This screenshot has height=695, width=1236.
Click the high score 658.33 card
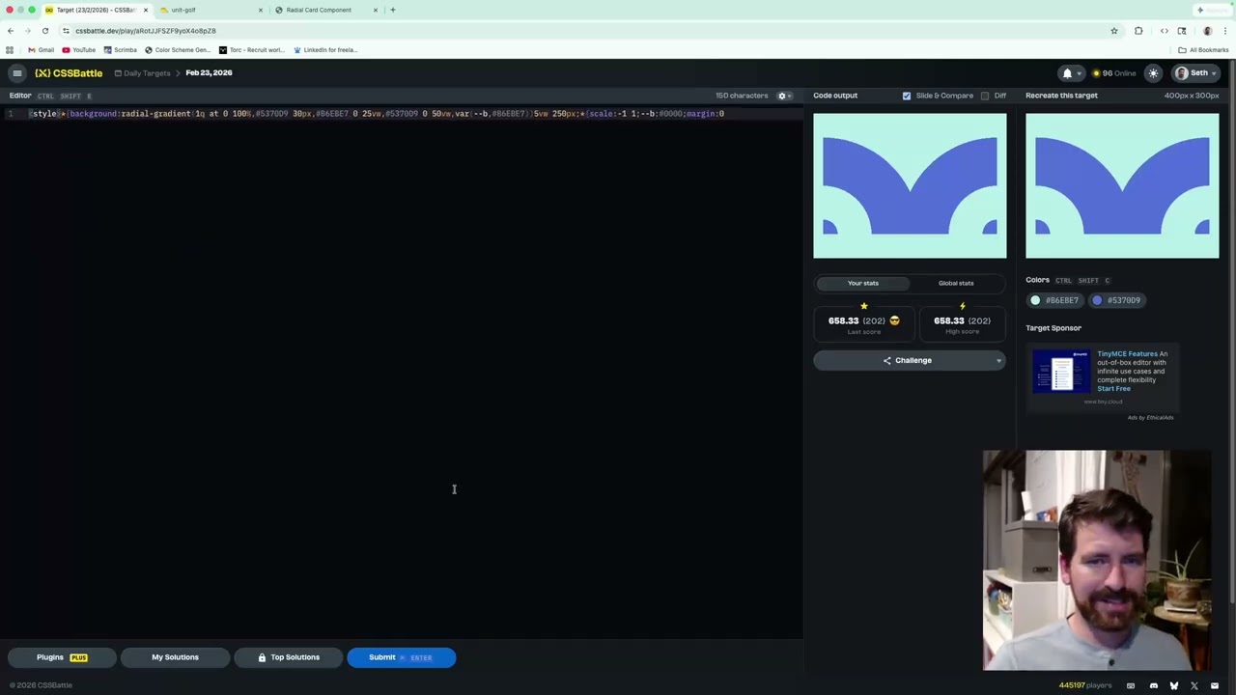pyautogui.click(x=962, y=324)
